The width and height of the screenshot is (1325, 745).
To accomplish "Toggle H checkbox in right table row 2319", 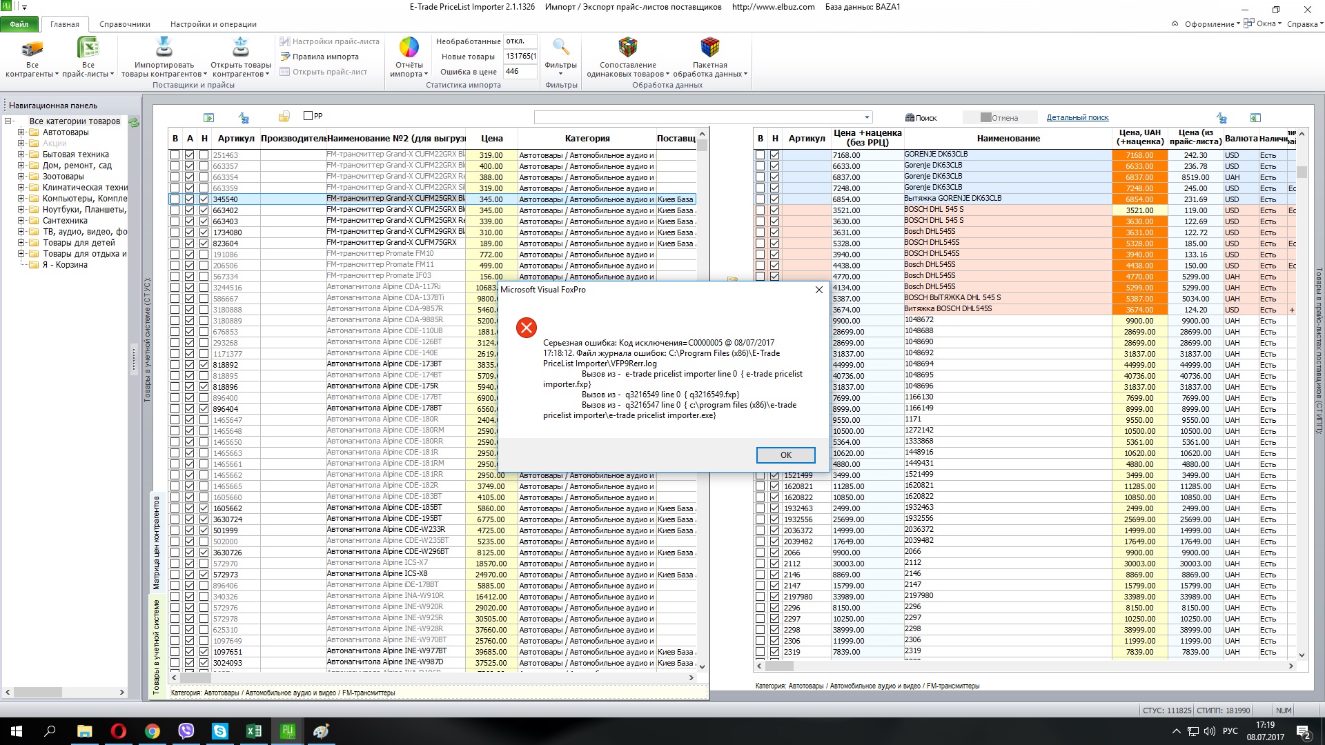I will [774, 652].
